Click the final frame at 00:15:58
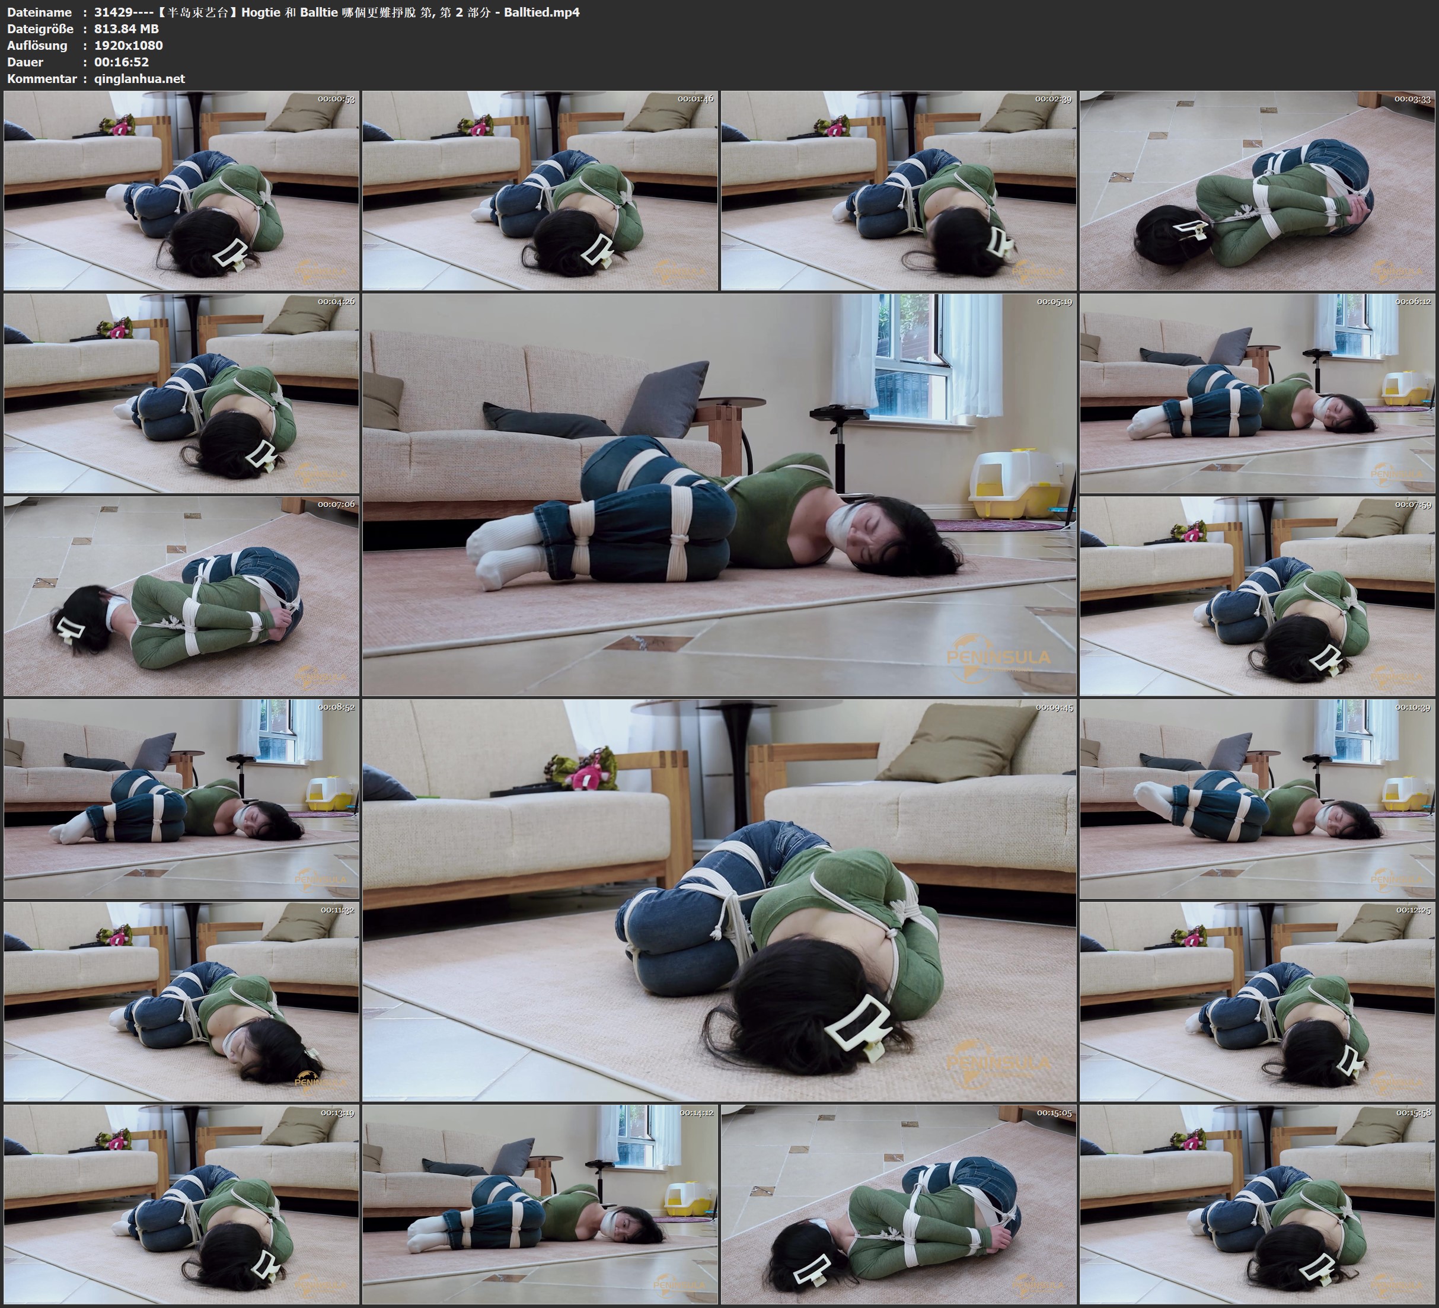 click(x=1258, y=1204)
